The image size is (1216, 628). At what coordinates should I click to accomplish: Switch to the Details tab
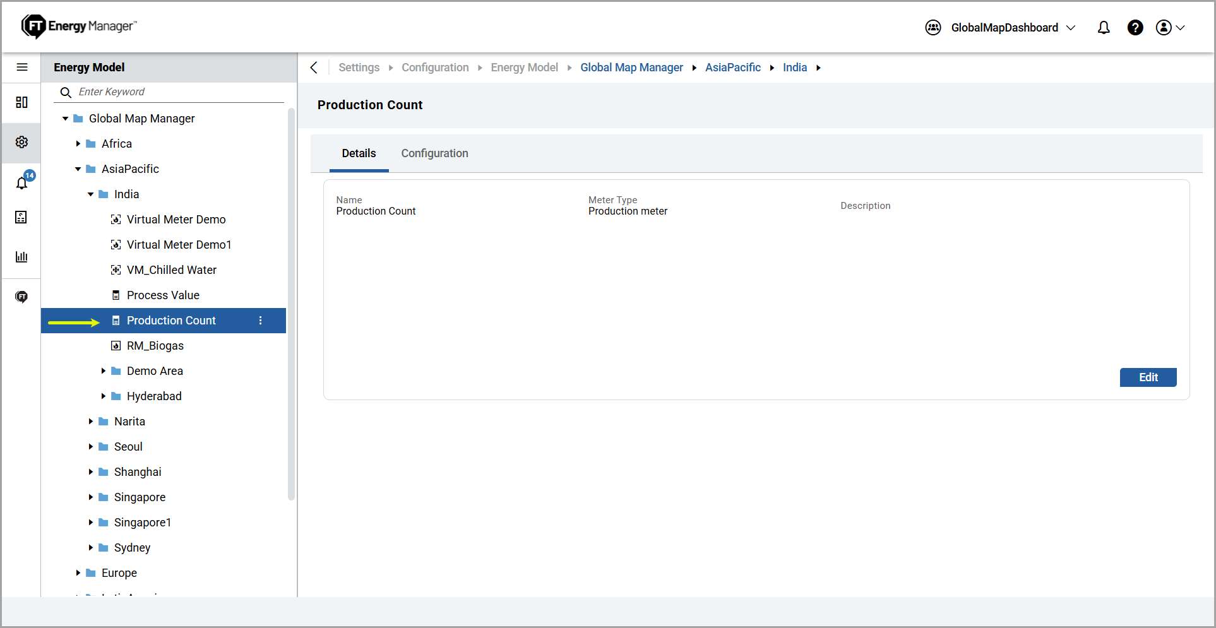coord(359,153)
